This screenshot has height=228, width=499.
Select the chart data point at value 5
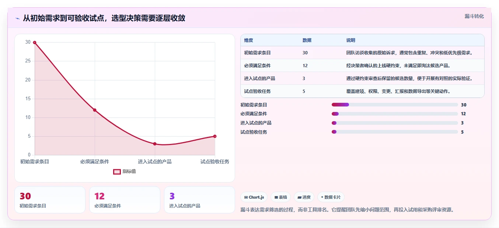point(215,136)
